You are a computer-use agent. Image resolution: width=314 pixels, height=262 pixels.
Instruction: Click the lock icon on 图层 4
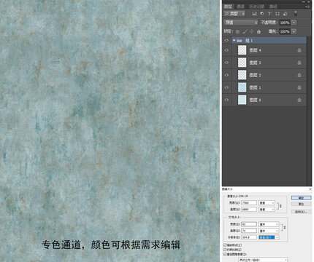click(x=299, y=50)
